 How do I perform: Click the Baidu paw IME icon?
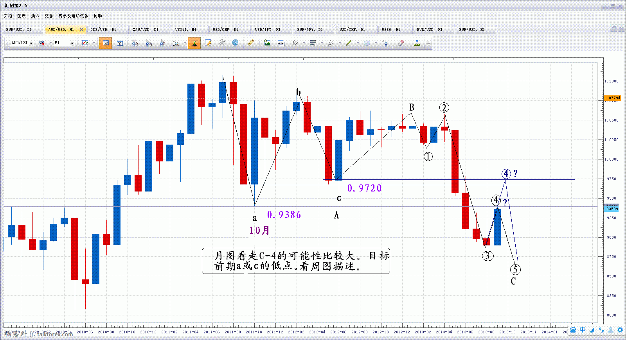573,330
